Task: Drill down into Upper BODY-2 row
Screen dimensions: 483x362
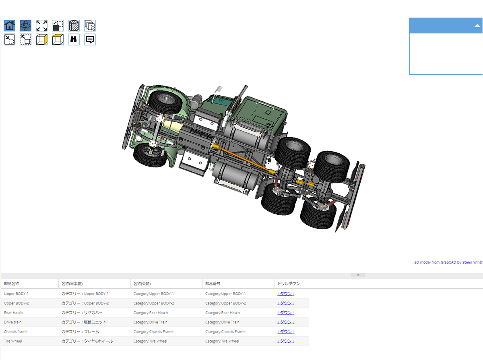Action: (x=286, y=303)
